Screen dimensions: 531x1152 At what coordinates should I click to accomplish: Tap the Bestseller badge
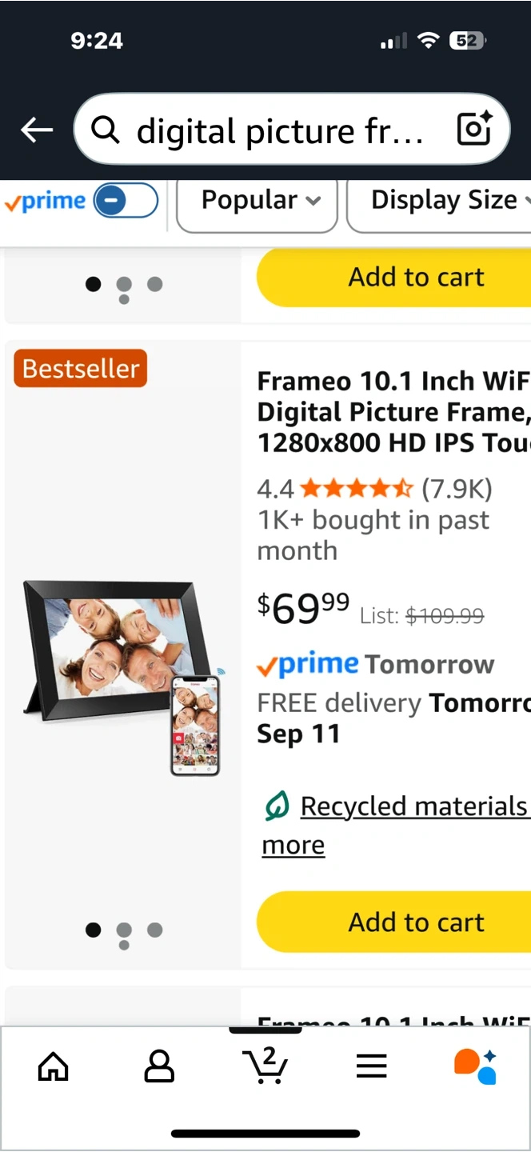coord(81,369)
